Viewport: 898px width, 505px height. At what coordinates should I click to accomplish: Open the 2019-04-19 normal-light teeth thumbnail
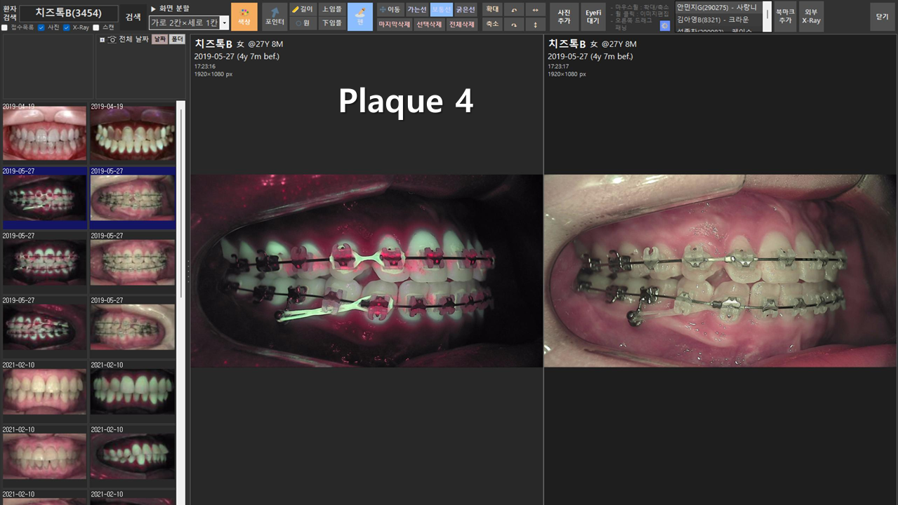(x=44, y=133)
